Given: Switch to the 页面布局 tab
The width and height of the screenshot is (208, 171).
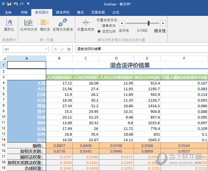Looking at the screenshot, I should click(x=98, y=12).
